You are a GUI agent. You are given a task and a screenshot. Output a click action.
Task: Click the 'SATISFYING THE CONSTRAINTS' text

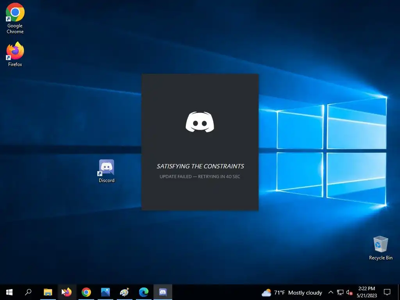(x=200, y=166)
